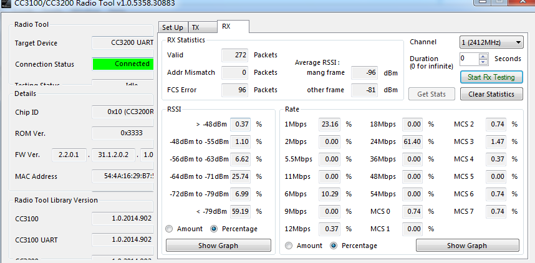This screenshot has width=535, height=263.
Task: Click the -64dBm to -71dBm value 25.74
Action: [x=240, y=177]
